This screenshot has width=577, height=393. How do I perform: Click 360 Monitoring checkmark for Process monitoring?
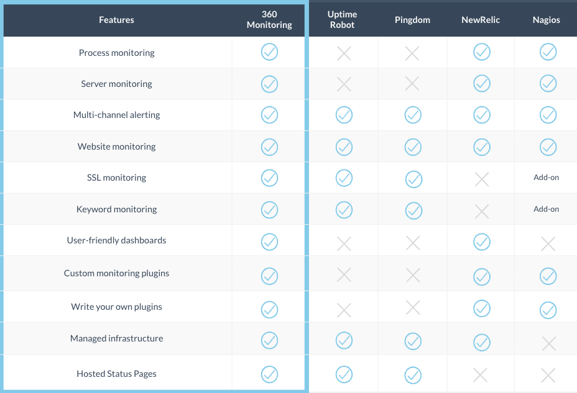tap(269, 52)
